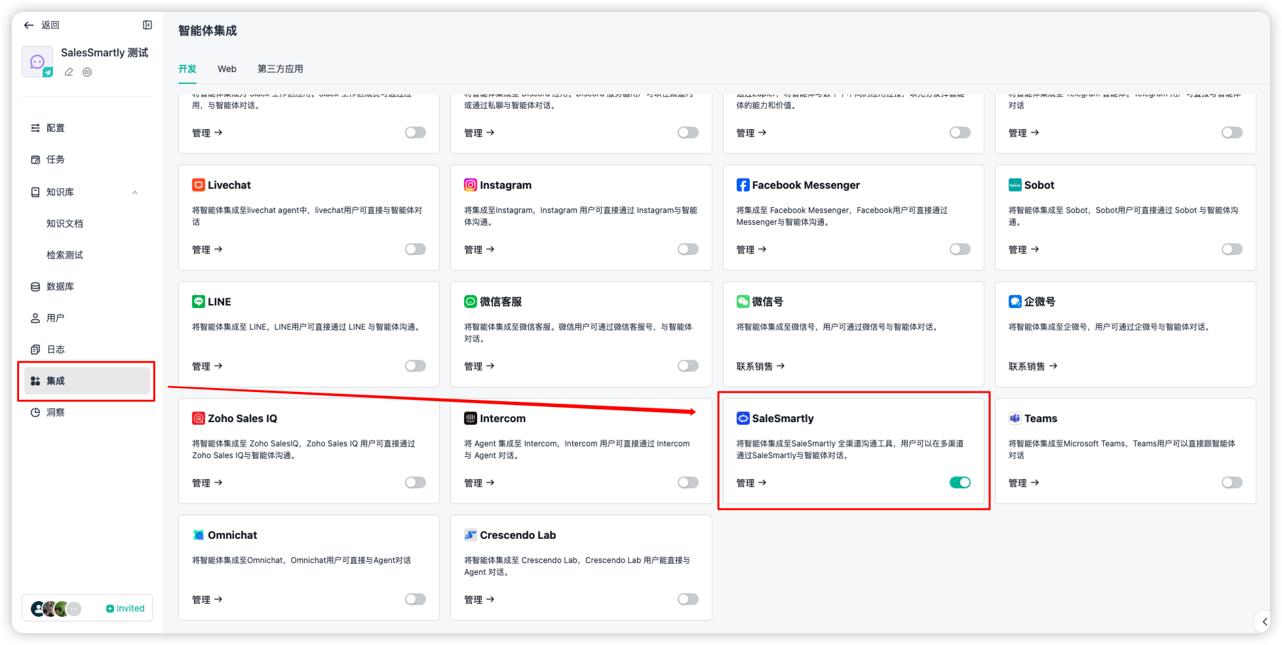Click the back arrow icon
The height and width of the screenshot is (645, 1282).
coord(29,25)
